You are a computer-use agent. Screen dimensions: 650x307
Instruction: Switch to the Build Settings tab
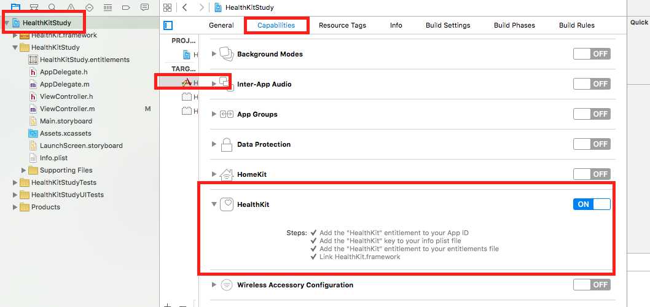click(x=448, y=25)
